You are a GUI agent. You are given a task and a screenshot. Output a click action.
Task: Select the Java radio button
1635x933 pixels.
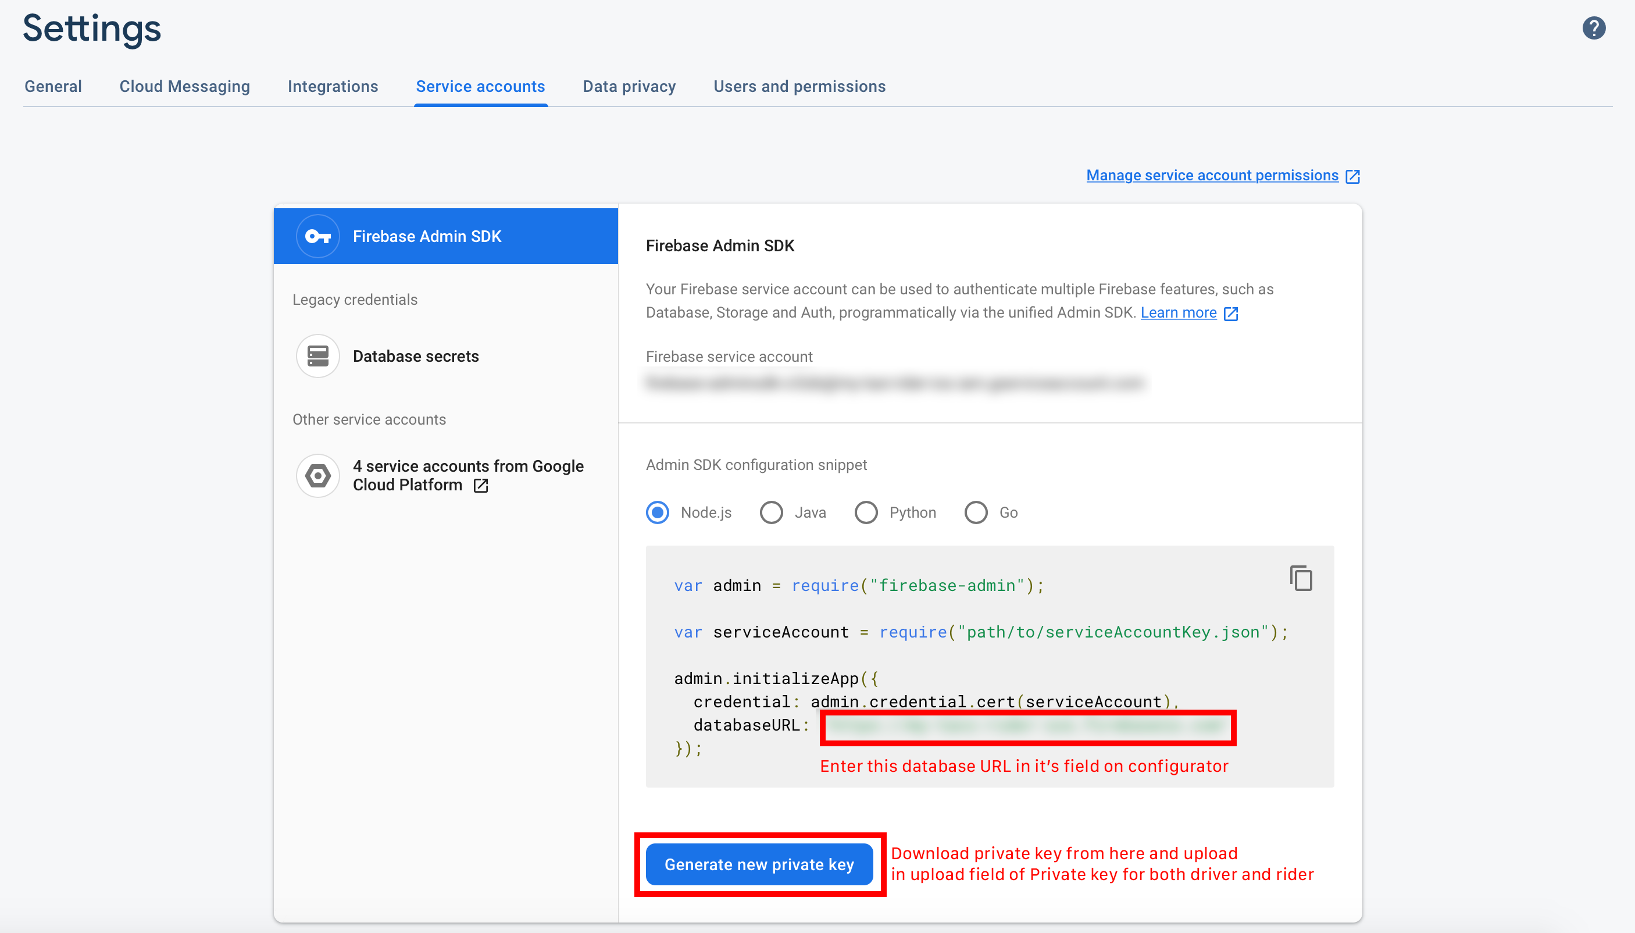click(x=771, y=512)
